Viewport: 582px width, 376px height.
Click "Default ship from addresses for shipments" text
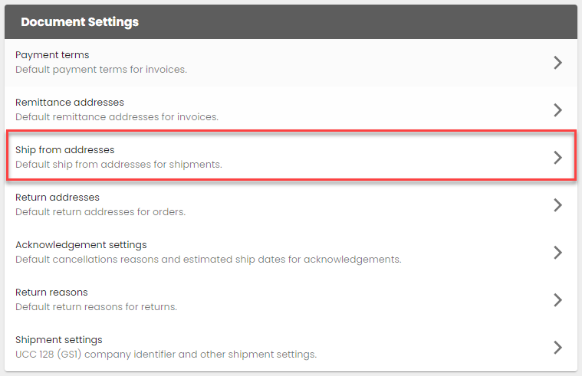pyautogui.click(x=119, y=165)
